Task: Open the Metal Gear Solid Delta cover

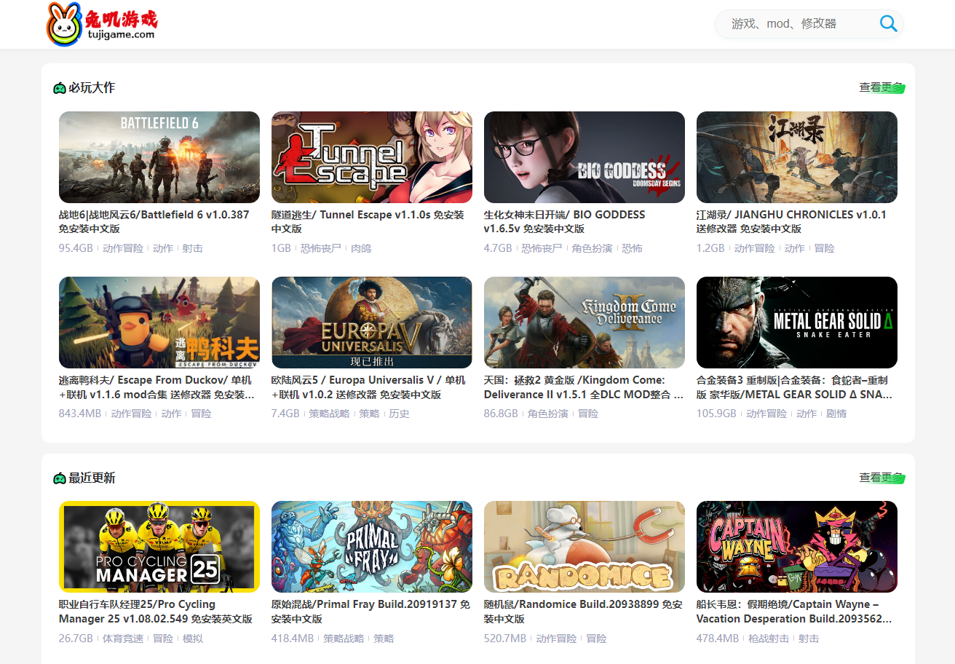Action: point(797,323)
